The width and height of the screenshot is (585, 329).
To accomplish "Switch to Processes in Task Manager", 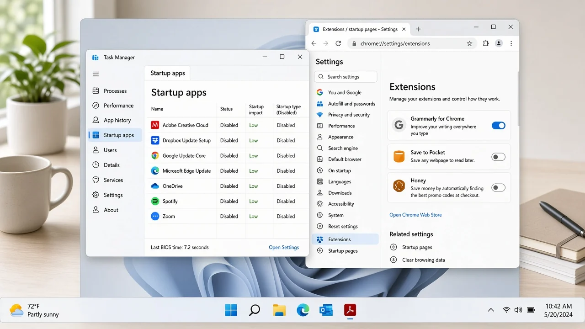I will tap(115, 91).
